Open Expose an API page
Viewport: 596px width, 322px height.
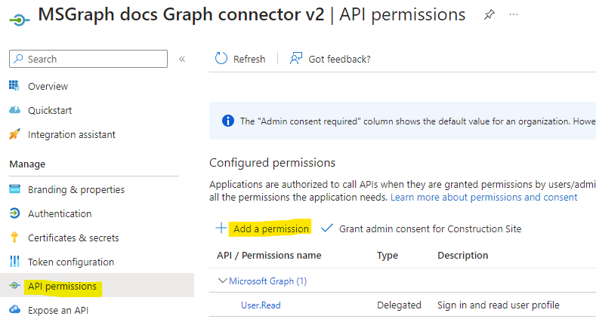58,310
